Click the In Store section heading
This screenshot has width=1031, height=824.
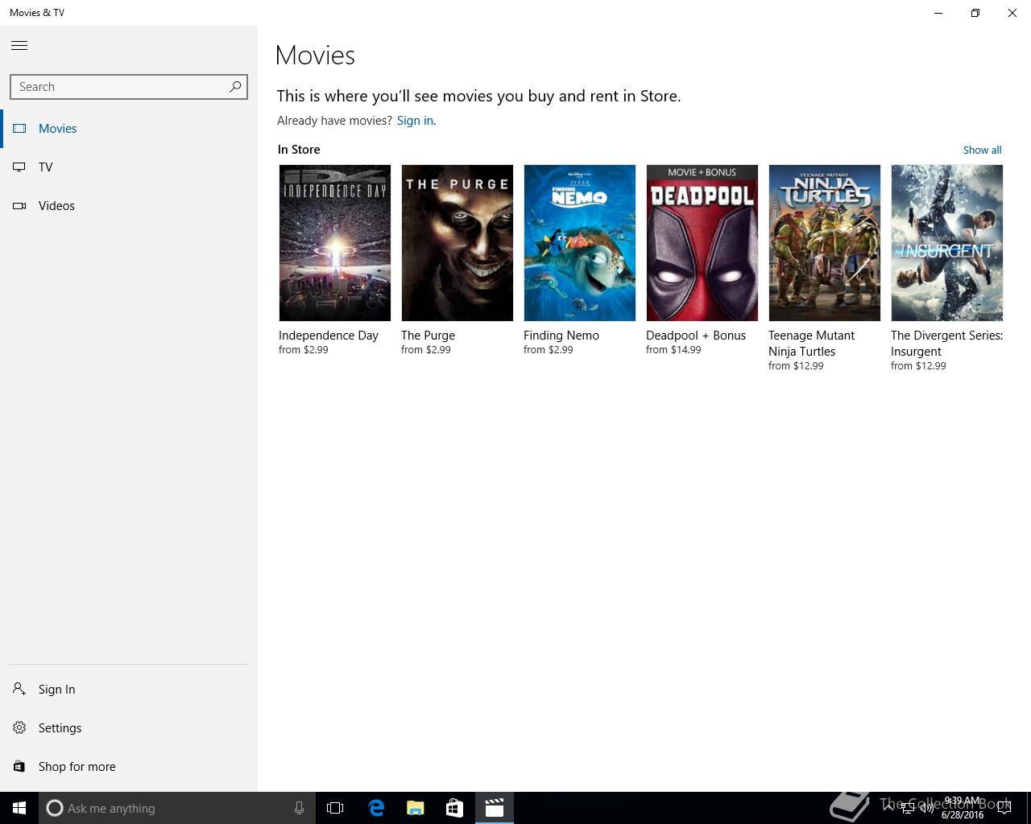[x=299, y=150]
